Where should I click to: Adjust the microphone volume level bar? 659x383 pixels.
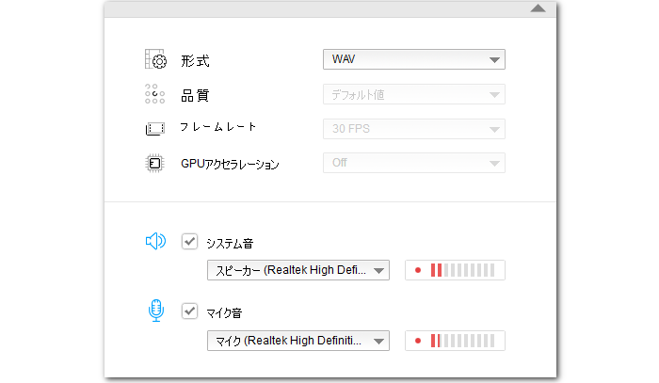tap(463, 341)
